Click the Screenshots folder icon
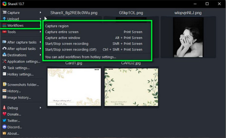The width and height of the screenshot is (226, 138). coord(5,84)
